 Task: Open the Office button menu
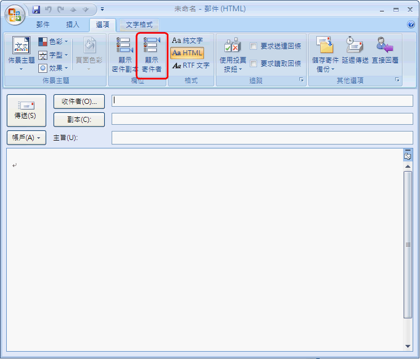click(15, 15)
